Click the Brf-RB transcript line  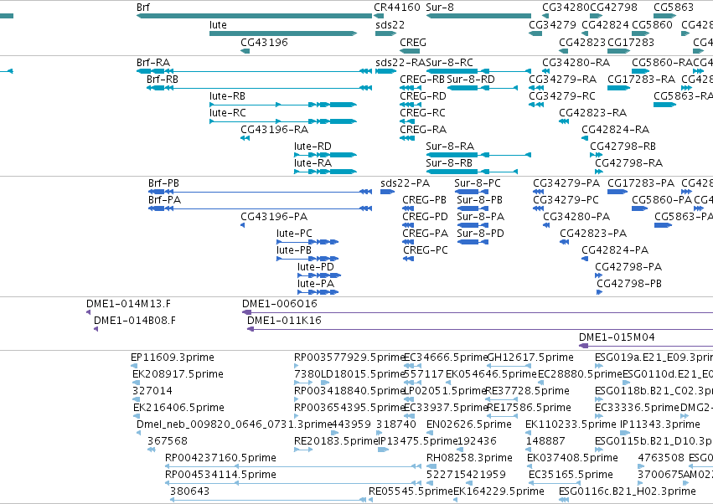tap(259, 88)
